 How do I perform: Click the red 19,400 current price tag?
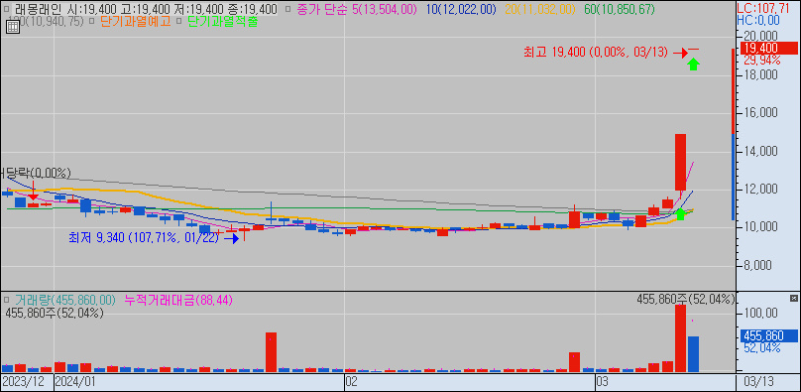coord(768,49)
